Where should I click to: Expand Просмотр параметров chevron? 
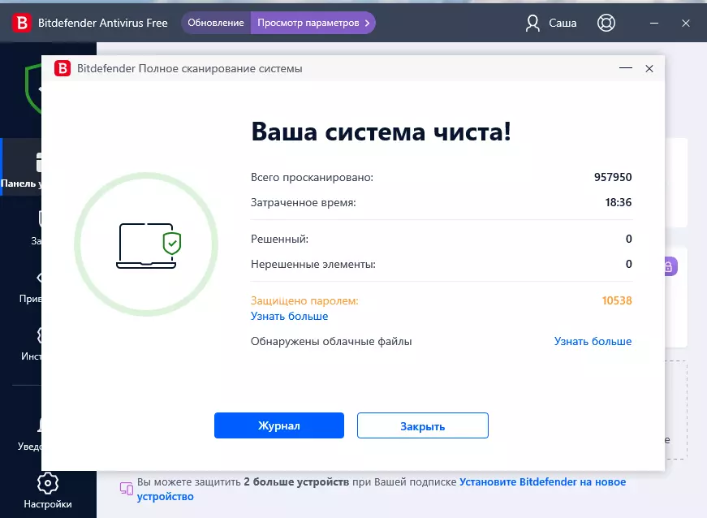point(367,23)
